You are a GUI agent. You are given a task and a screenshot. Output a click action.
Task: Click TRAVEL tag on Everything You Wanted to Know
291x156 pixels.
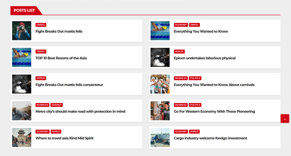[194, 25]
